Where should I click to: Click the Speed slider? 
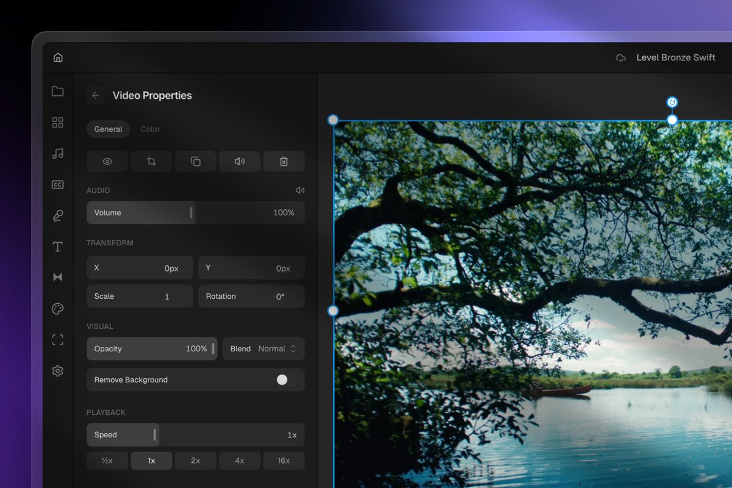pyautogui.click(x=196, y=435)
